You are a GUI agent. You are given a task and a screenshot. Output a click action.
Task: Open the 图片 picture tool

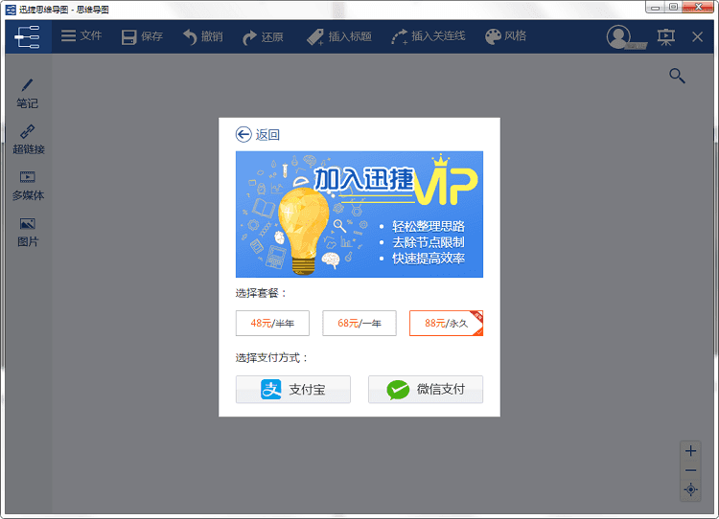tap(28, 232)
